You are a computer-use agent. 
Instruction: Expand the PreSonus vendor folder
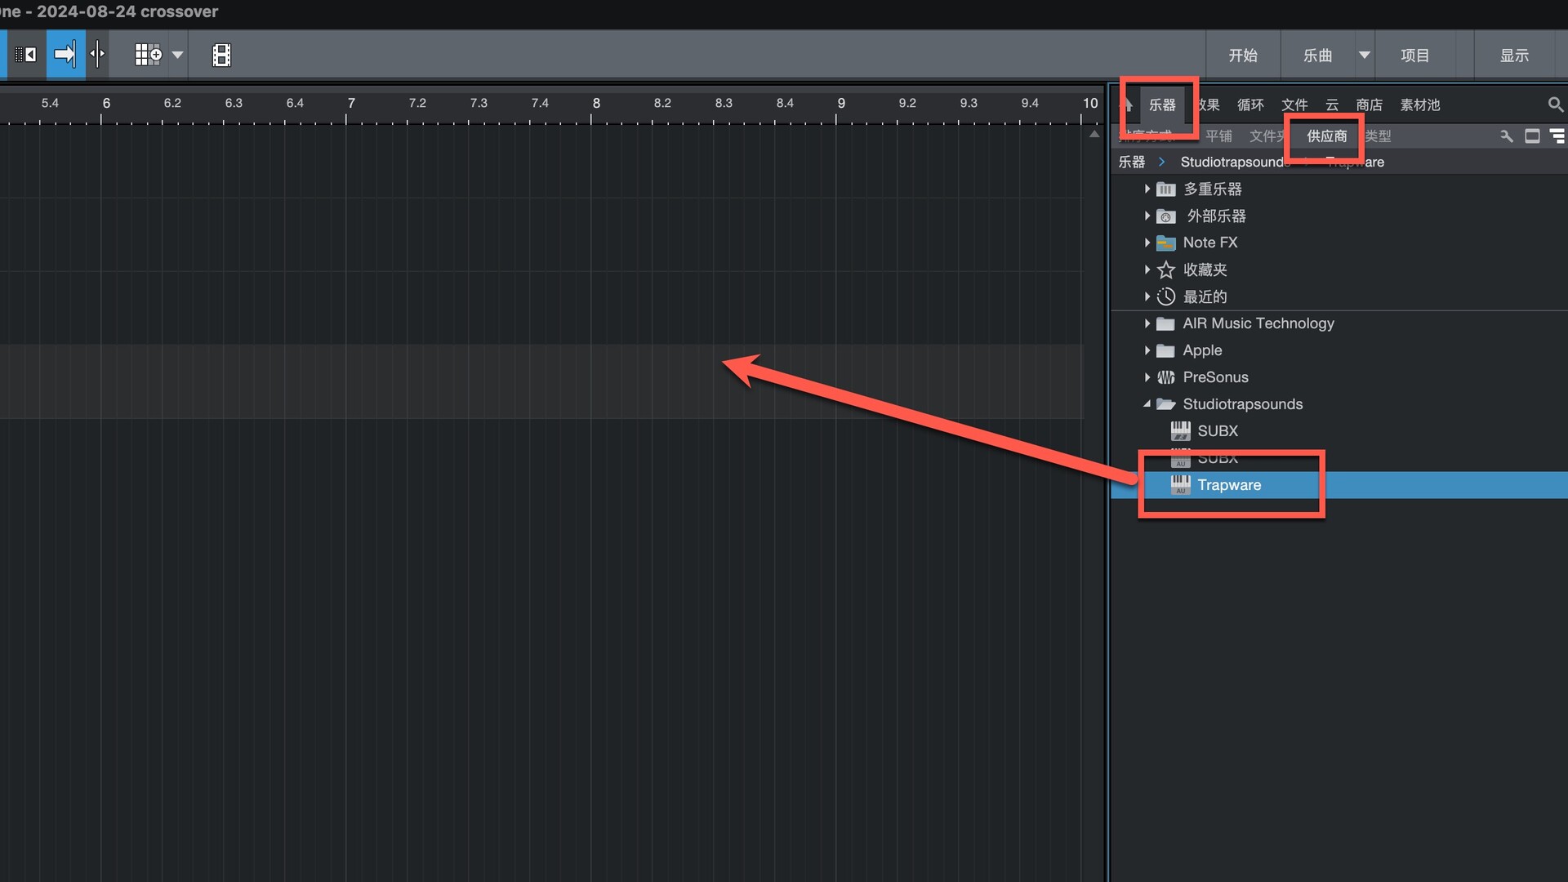tap(1147, 377)
